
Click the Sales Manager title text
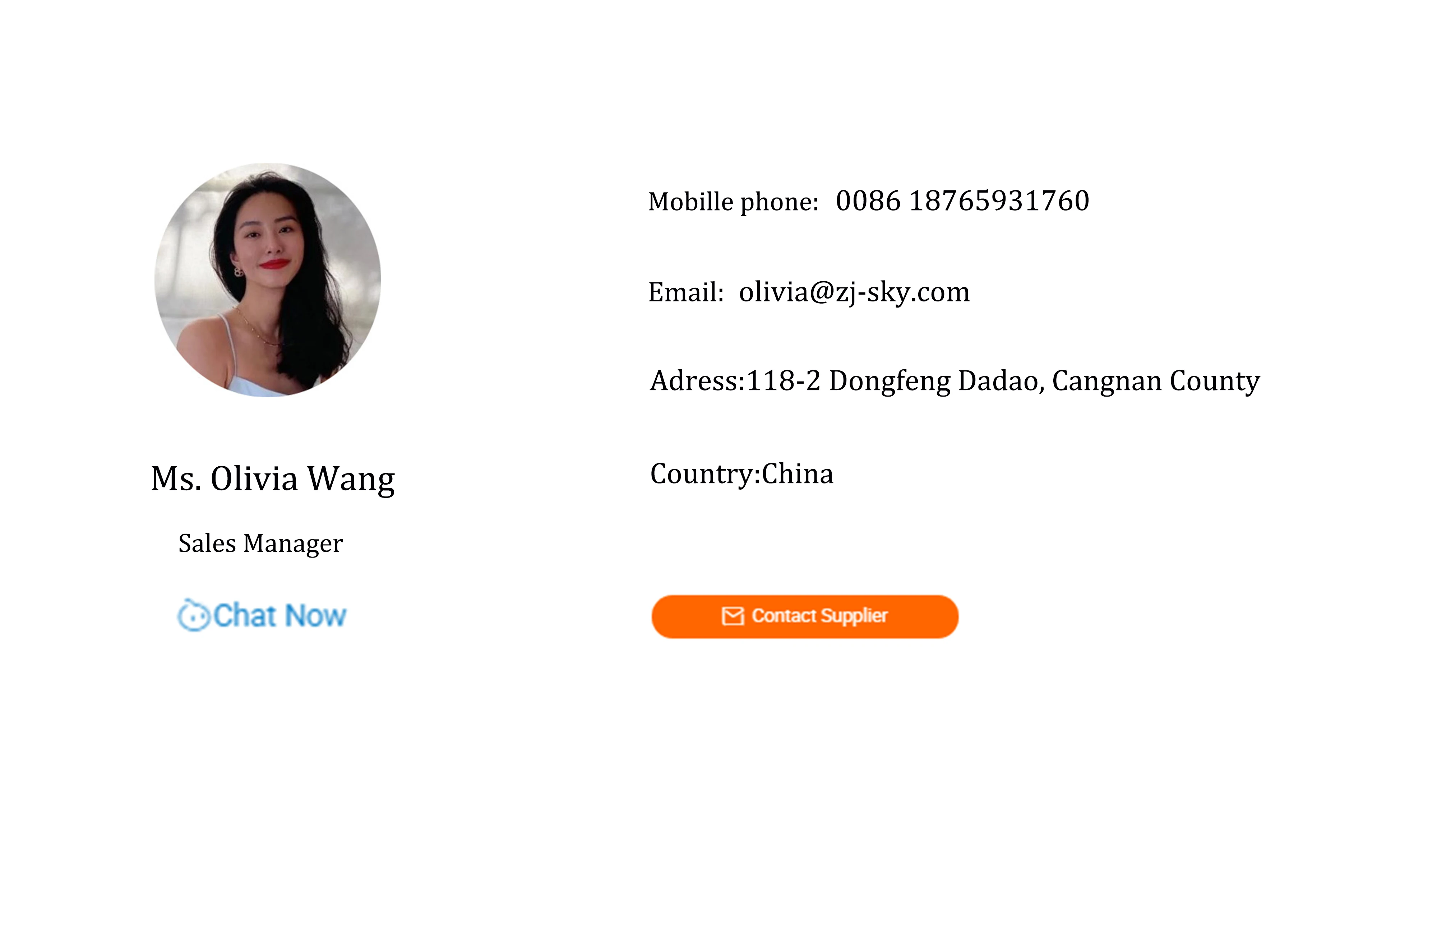261,544
